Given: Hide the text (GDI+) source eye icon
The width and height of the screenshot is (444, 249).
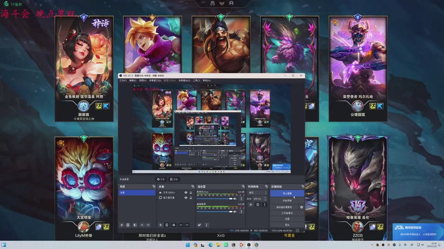Looking at the screenshot, I should pyautogui.click(x=186, y=193).
